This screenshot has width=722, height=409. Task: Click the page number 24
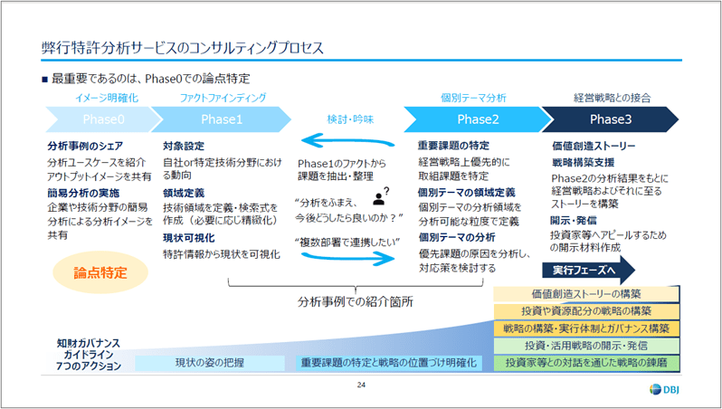pyautogui.click(x=361, y=385)
